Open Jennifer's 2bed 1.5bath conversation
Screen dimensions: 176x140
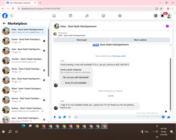pos(24,61)
